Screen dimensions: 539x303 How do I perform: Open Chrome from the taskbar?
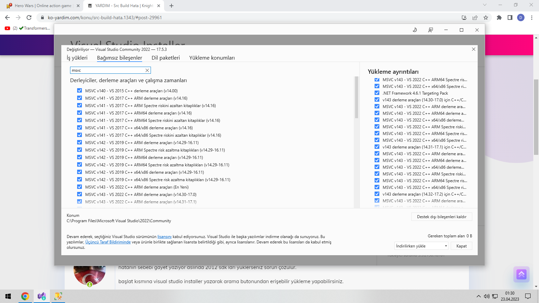click(25, 296)
